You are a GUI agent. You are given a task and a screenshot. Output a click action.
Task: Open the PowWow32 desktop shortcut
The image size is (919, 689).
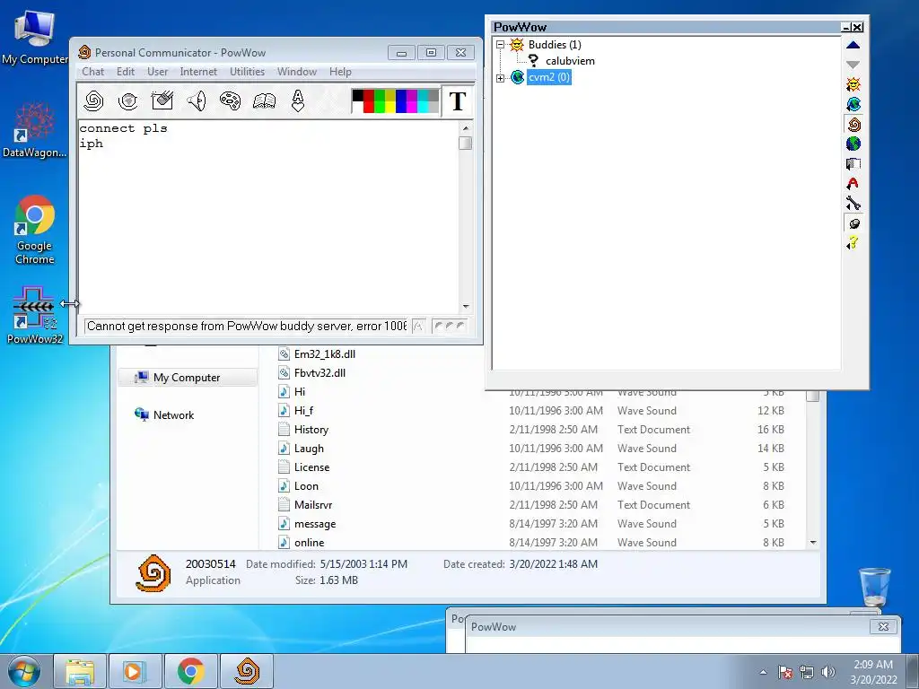[35, 315]
